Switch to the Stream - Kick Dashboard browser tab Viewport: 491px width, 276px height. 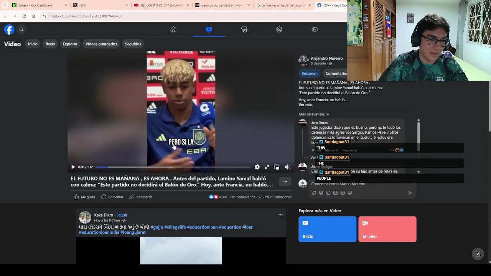(38, 5)
